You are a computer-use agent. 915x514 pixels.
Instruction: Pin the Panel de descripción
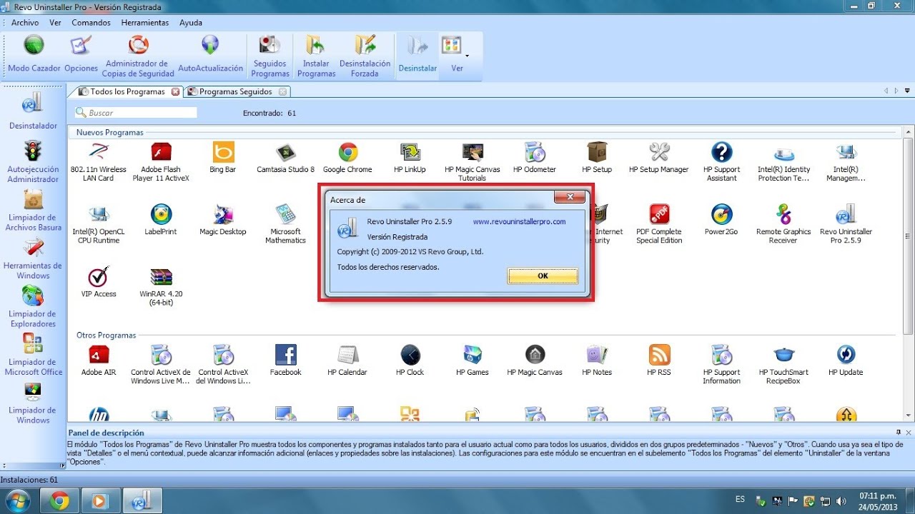pyautogui.click(x=899, y=432)
